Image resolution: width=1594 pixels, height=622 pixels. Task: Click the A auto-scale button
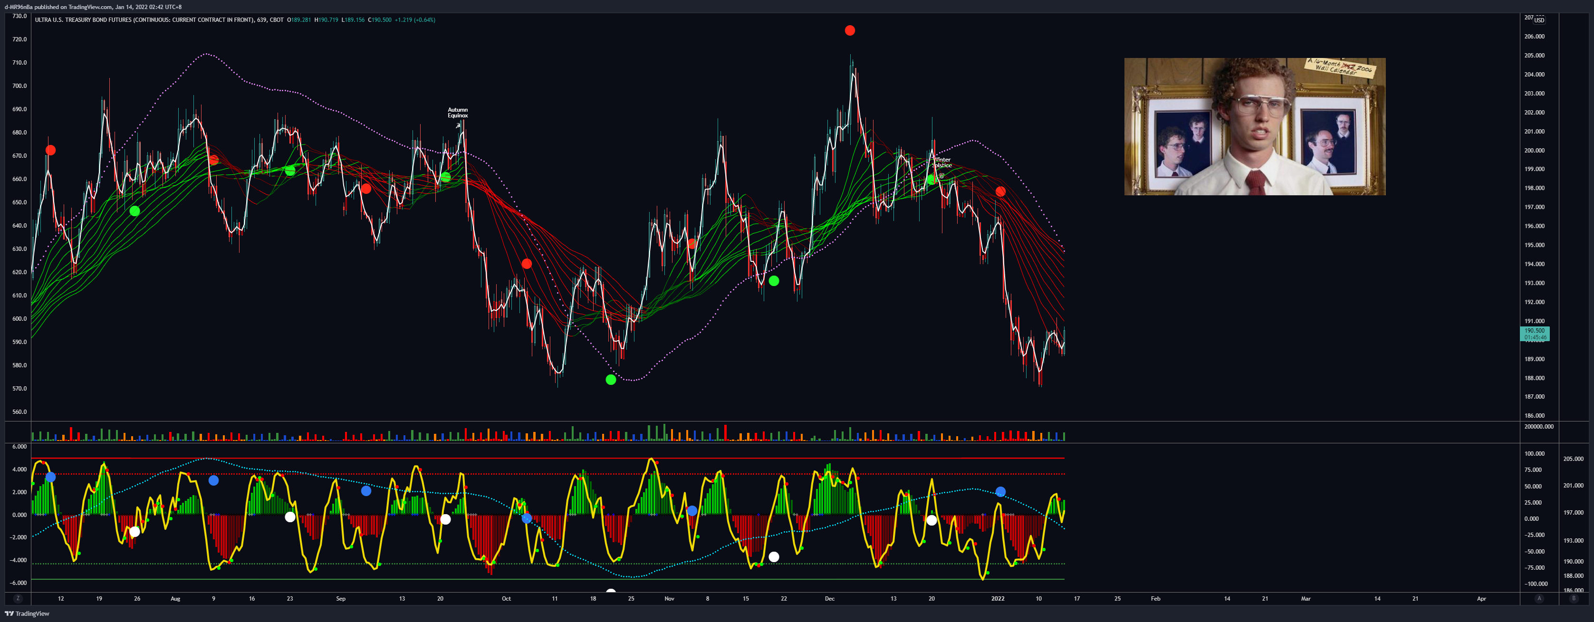click(x=1539, y=599)
